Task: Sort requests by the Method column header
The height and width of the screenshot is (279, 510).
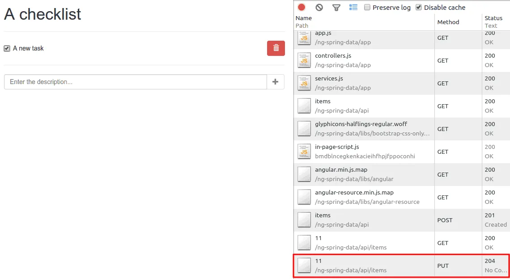Action: [448, 22]
